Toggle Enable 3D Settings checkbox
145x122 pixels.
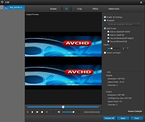coord(105,17)
